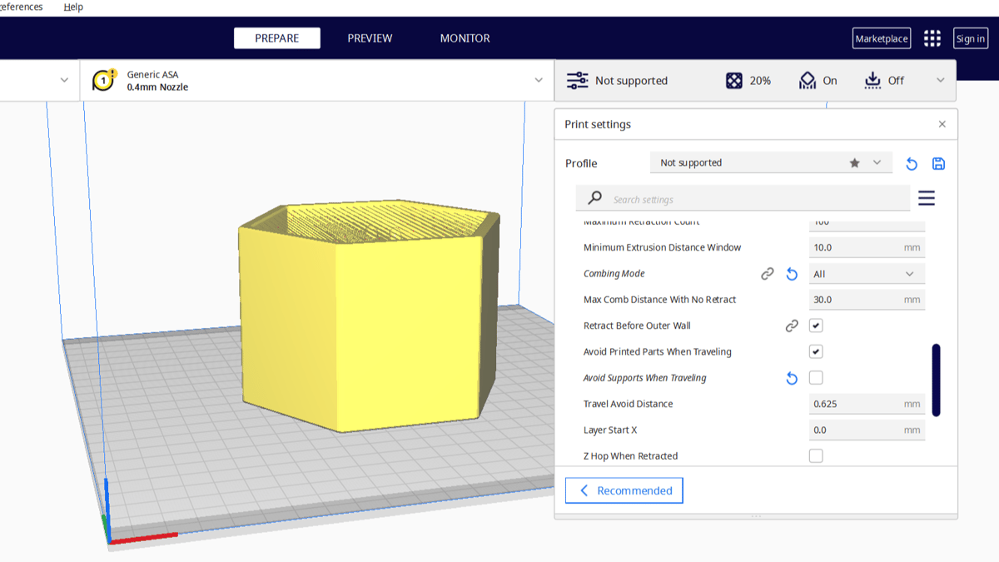Switch back to Recommended settings
This screenshot has width=999, height=562.
coord(624,490)
